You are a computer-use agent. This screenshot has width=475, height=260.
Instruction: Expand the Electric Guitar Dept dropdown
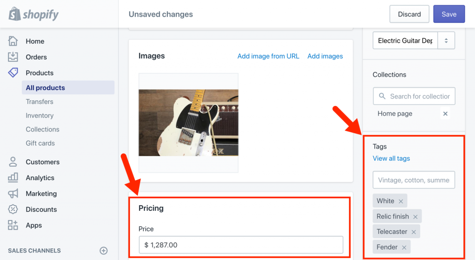pos(446,40)
